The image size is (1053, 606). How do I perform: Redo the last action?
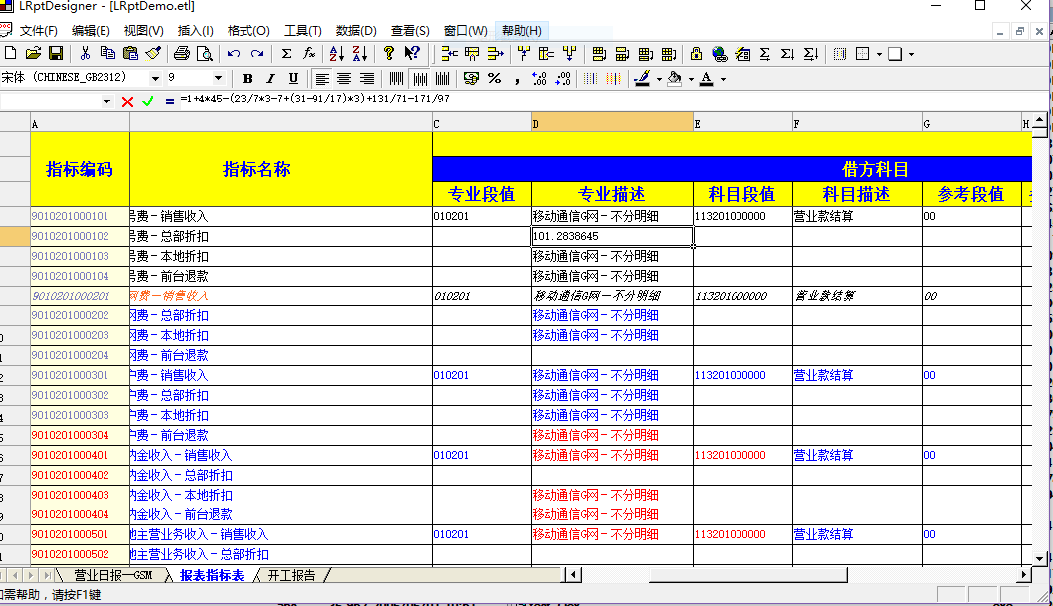point(257,53)
